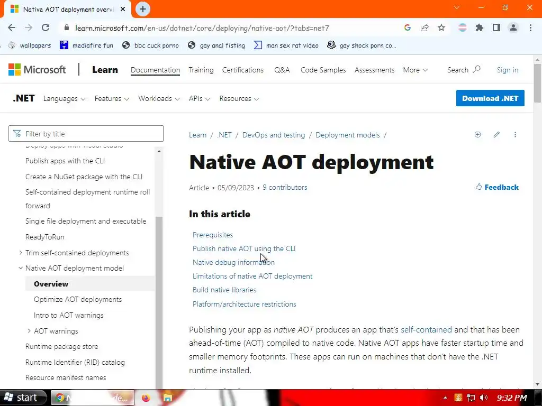
Task: Select the Documentation menu item
Action: coord(155,70)
